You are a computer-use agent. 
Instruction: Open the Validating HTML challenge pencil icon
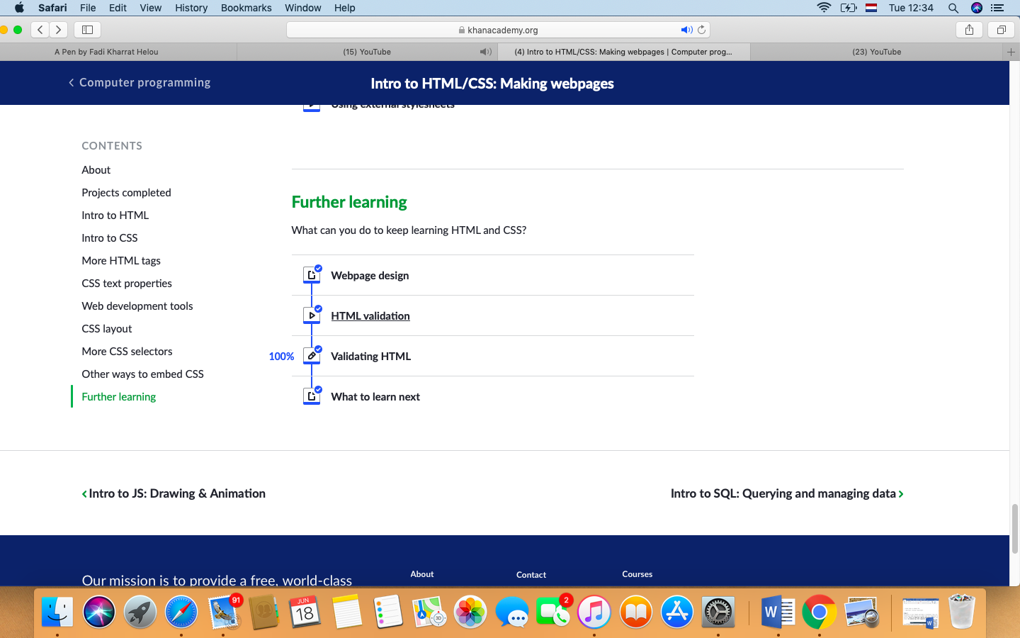coord(312,356)
